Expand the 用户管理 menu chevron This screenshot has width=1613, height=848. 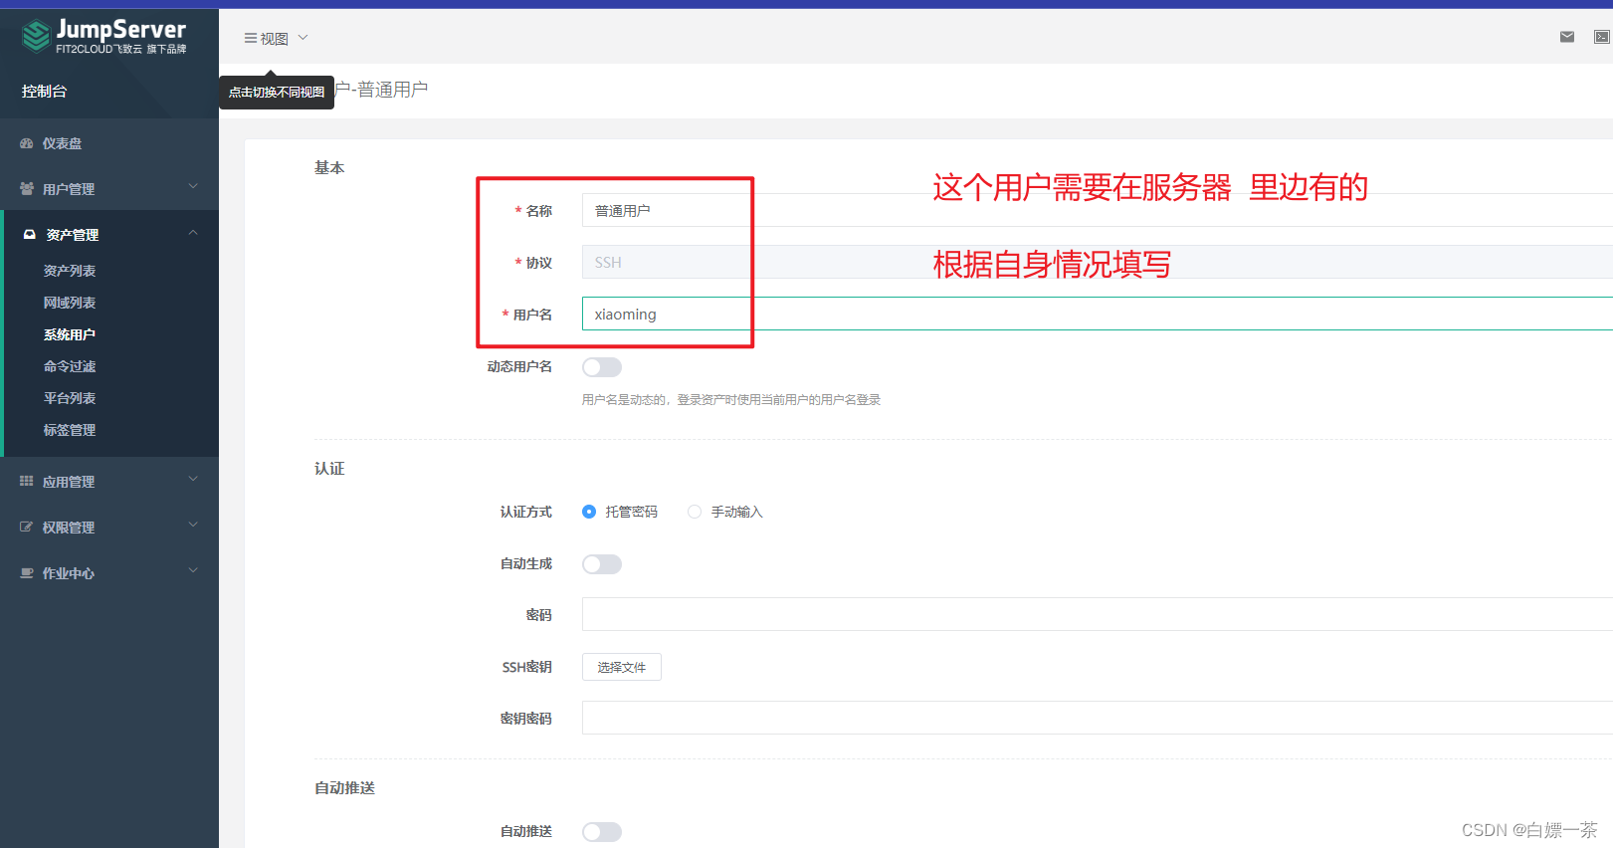click(193, 186)
